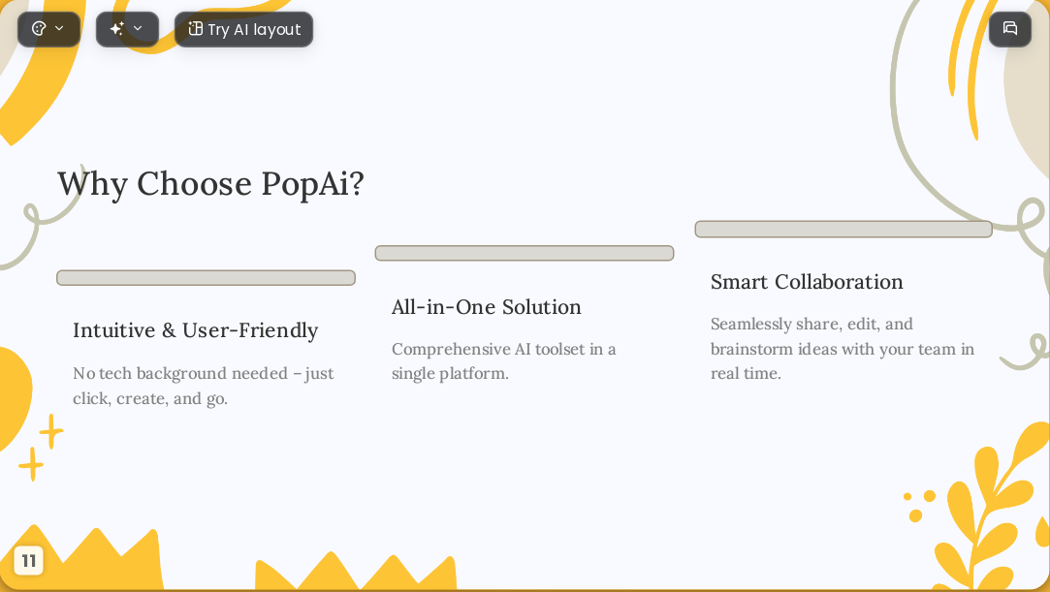The image size is (1050, 592).
Task: Select the yellow plus-sign sparkles decoration
Action: point(41,447)
